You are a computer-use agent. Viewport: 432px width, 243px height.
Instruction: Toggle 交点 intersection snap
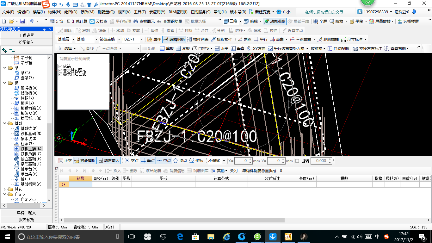[x=132, y=160]
